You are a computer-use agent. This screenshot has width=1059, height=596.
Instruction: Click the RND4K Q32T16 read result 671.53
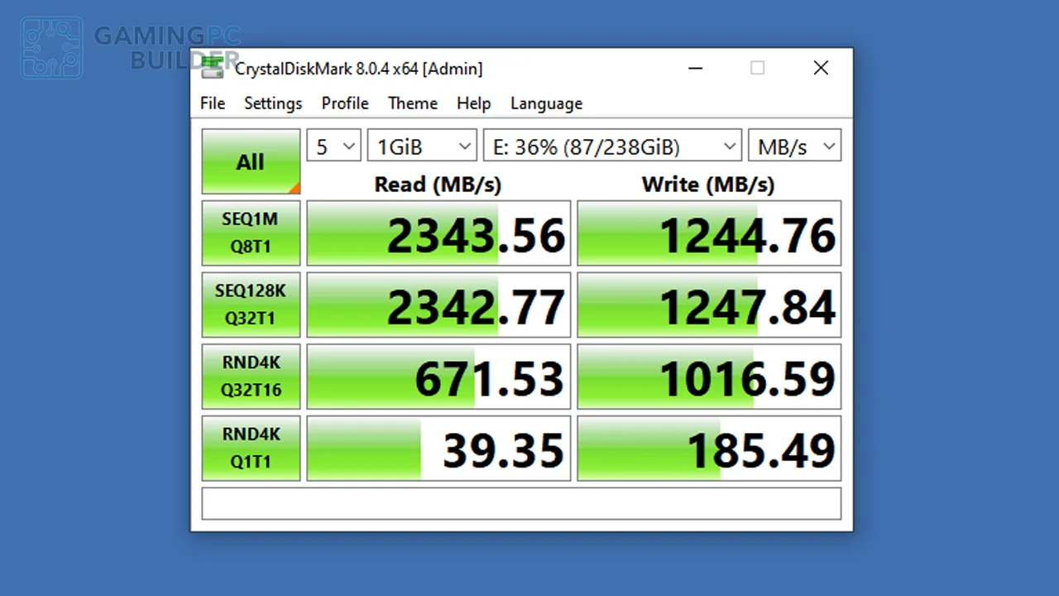pos(438,377)
